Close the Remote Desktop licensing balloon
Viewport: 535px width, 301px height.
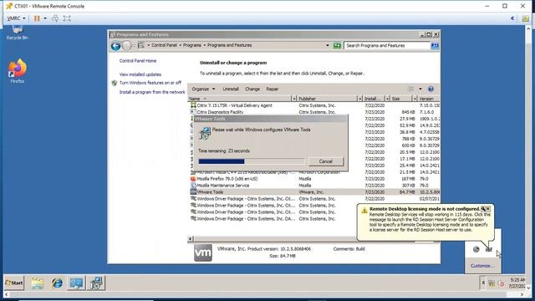click(x=488, y=208)
